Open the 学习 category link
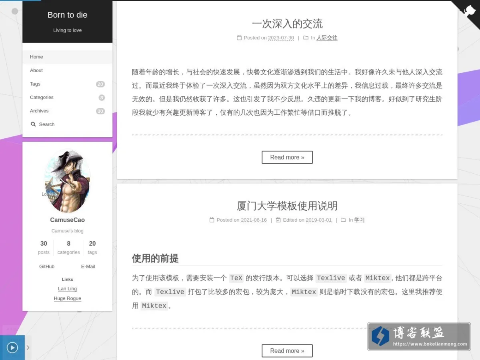 (359, 220)
